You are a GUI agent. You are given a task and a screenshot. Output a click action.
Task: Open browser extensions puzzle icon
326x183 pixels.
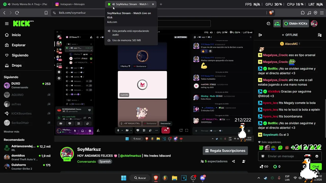click(x=303, y=13)
